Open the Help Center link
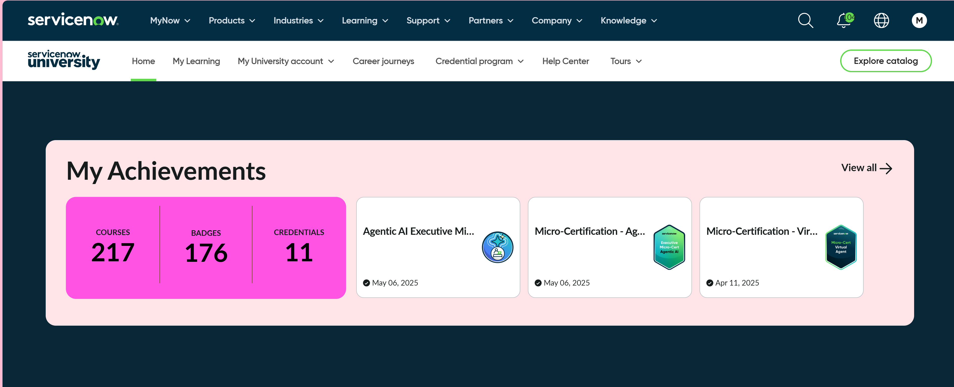 (565, 62)
